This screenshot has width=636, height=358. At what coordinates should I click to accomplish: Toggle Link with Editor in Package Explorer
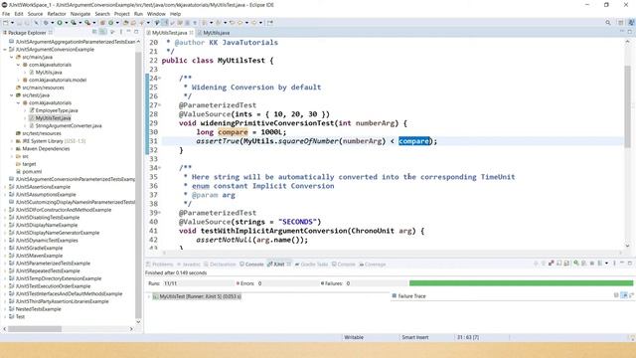coord(102,32)
